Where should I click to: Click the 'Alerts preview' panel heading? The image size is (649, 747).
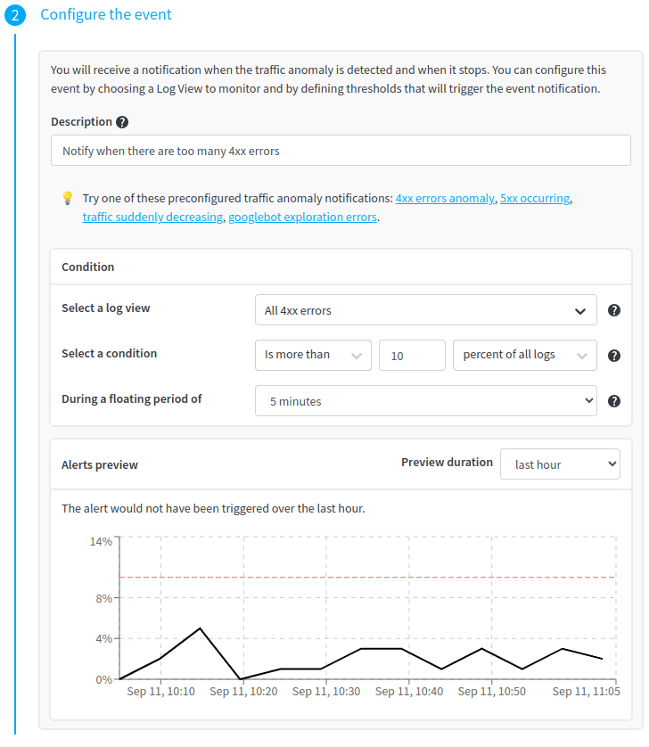pos(100,465)
